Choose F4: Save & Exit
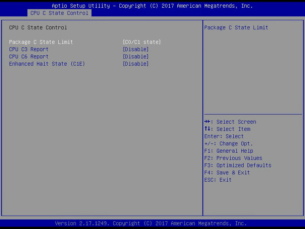Screen dimensions: 305x229 (x=227, y=173)
